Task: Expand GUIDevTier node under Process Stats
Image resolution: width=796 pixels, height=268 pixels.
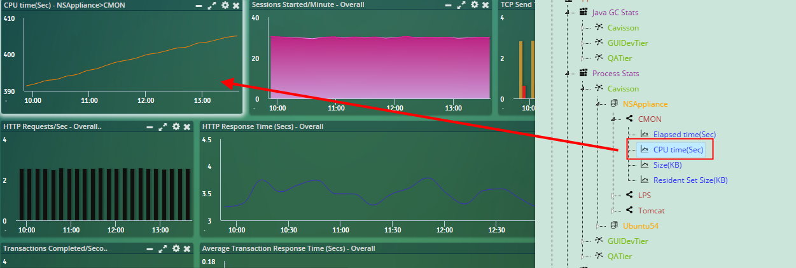Action: [583, 241]
